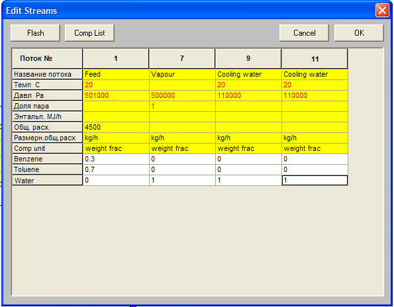The height and width of the screenshot is (307, 394).
Task: Click the Доля пара row label
Action: click(47, 106)
